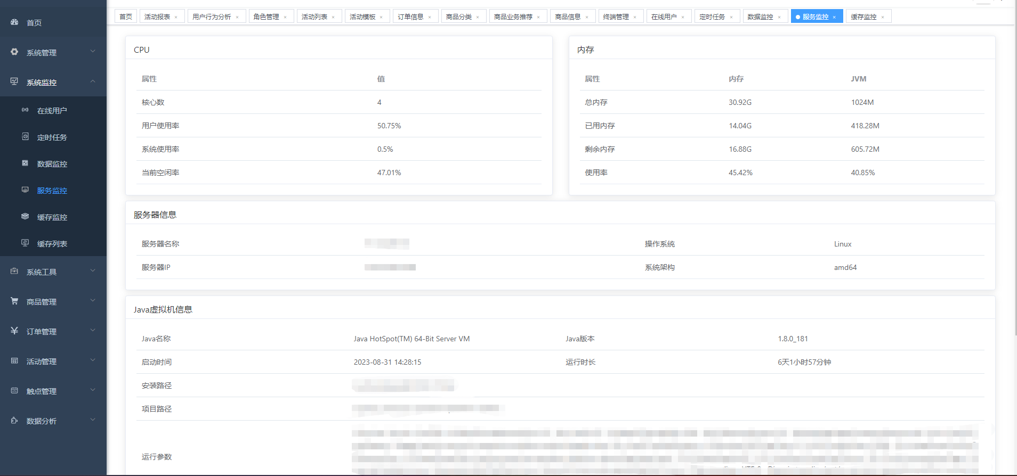Click the 在线用户 icon in sidebar
Screen dimensions: 1017x476
25,110
